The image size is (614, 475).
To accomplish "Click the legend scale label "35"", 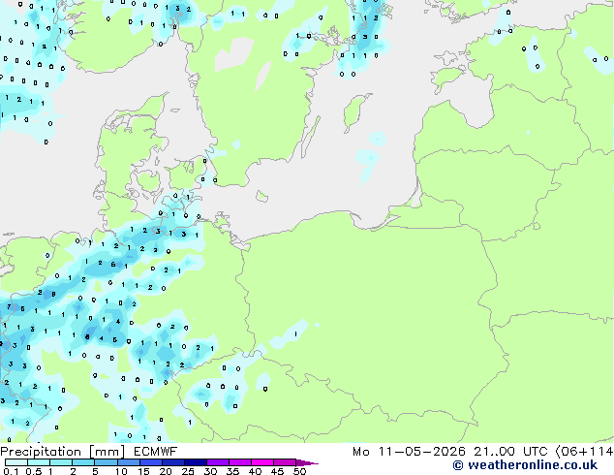I will (232, 471).
